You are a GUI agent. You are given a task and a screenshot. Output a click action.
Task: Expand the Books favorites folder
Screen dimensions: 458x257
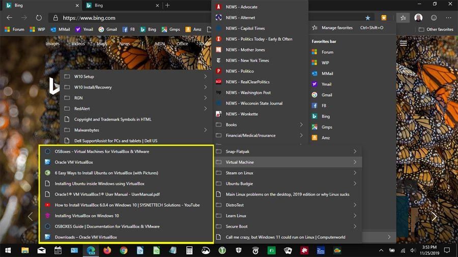(261, 125)
